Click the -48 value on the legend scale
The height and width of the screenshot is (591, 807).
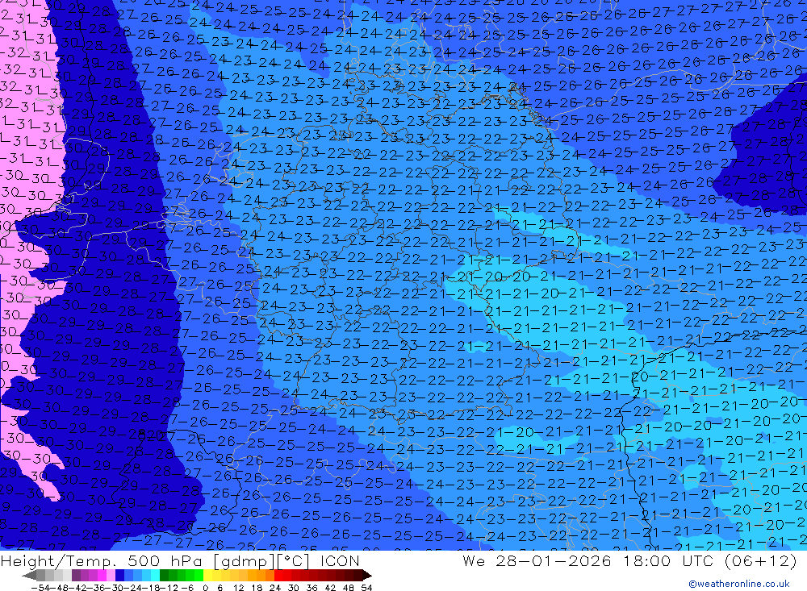59,588
